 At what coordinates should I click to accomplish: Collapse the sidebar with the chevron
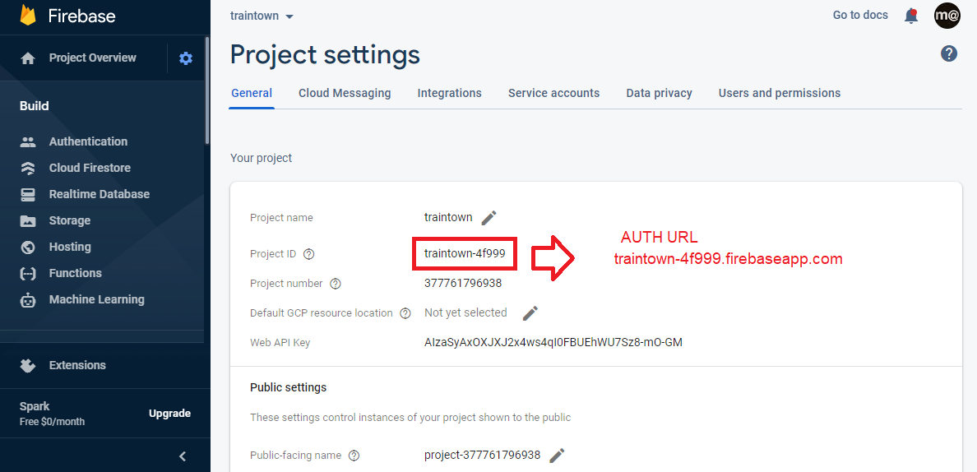[183, 456]
